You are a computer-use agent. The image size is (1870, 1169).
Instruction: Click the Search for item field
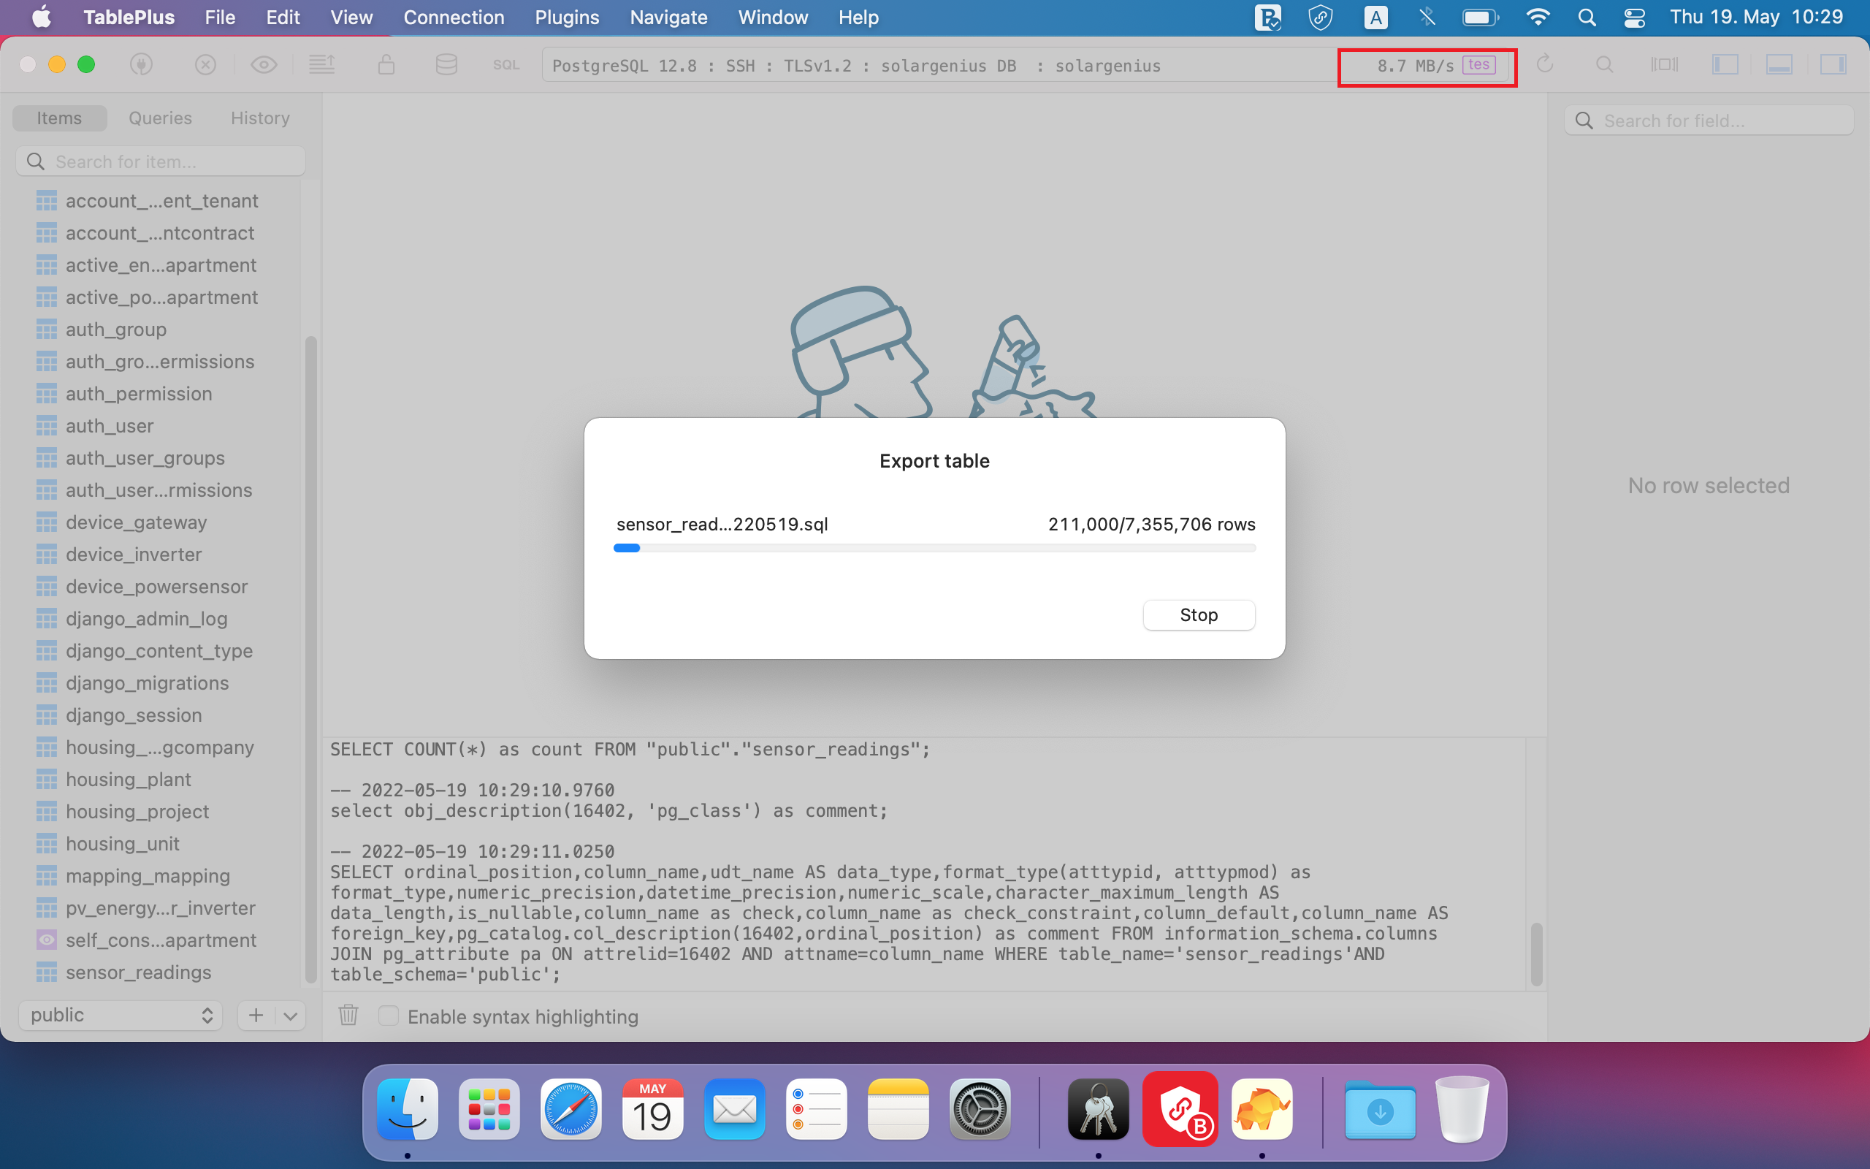click(160, 161)
